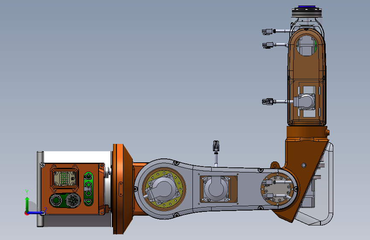Pick the rectangular multi-pin connector on base box
Screen dimensions: 370x240
click(x=64, y=179)
